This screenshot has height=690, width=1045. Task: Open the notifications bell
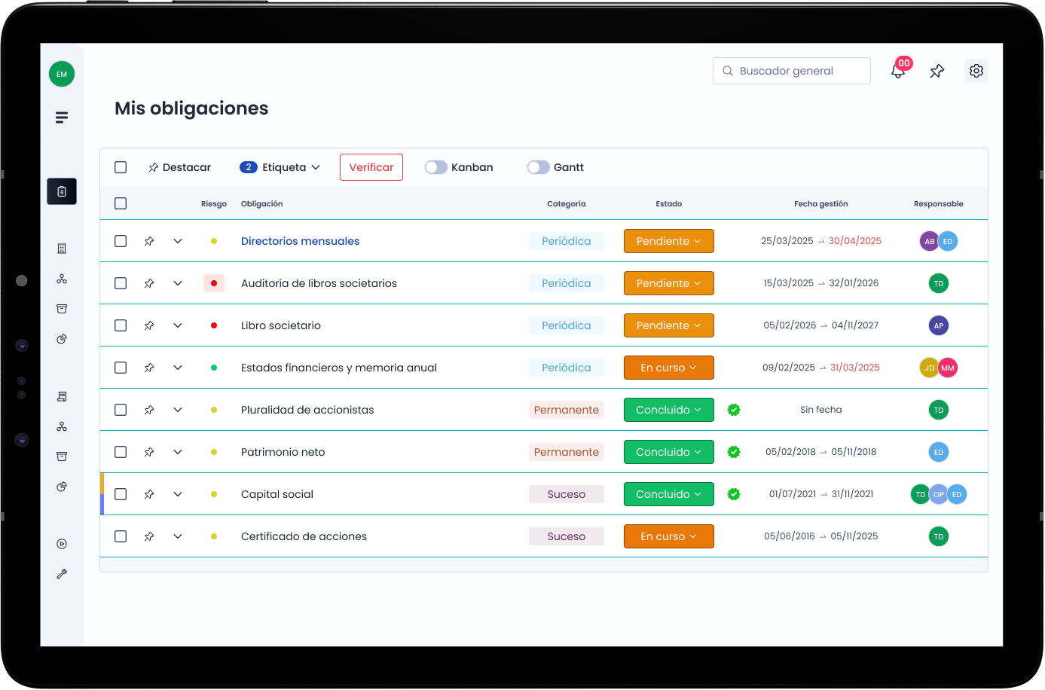pyautogui.click(x=897, y=72)
